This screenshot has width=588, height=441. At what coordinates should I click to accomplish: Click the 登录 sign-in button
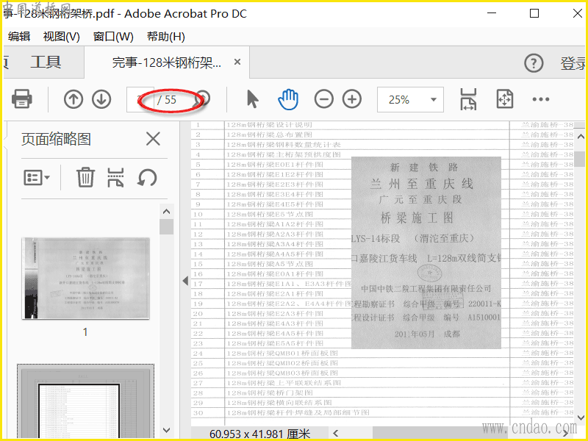[x=573, y=63]
